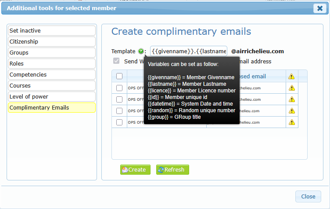
Task: Toggle the Send checkbox below Template
Action: point(116,61)
